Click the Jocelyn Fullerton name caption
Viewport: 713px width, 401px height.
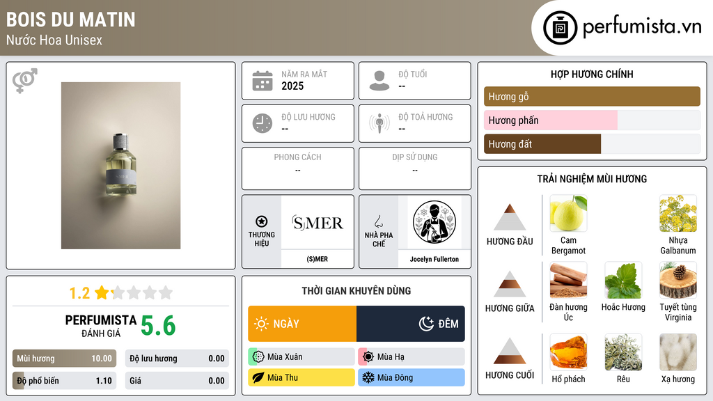tap(434, 259)
